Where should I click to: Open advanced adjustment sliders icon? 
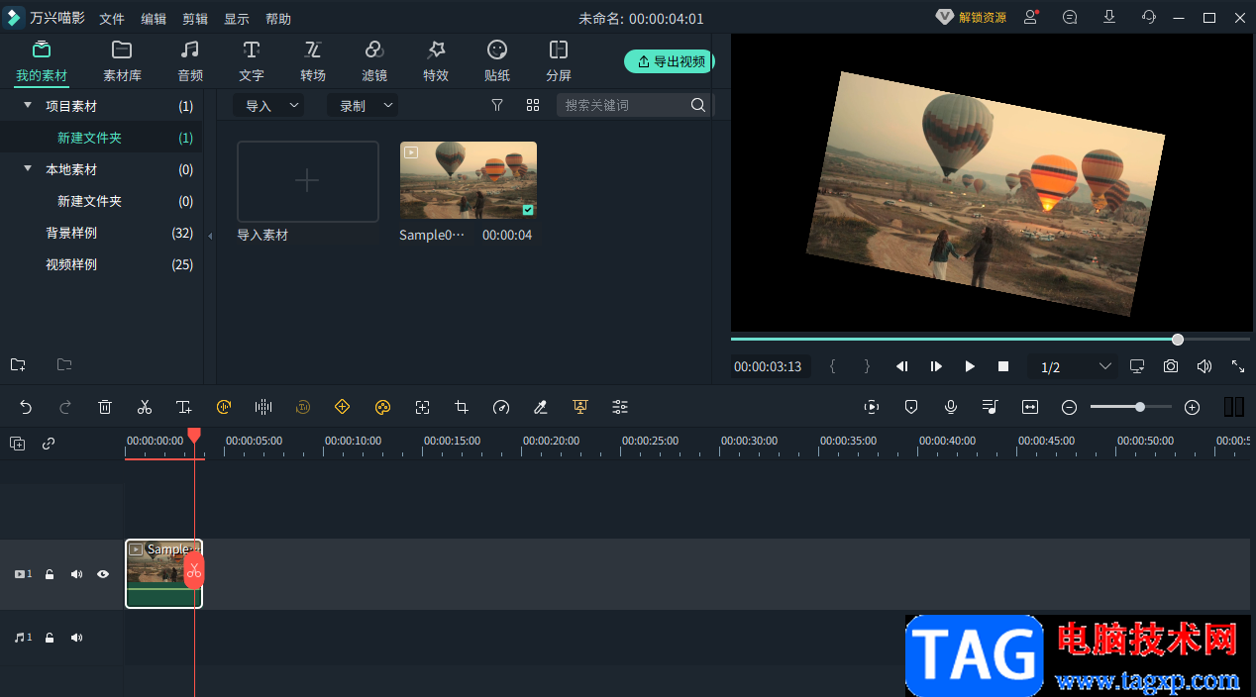pos(620,407)
